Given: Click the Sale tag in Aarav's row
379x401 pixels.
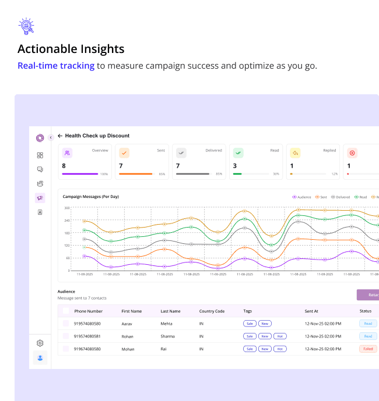Looking at the screenshot, I should [250, 324].
